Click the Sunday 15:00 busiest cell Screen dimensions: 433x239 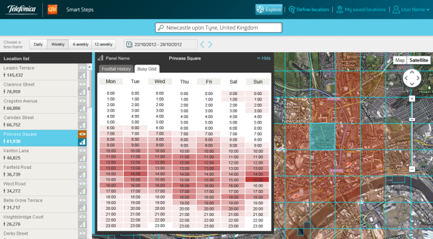(258, 180)
